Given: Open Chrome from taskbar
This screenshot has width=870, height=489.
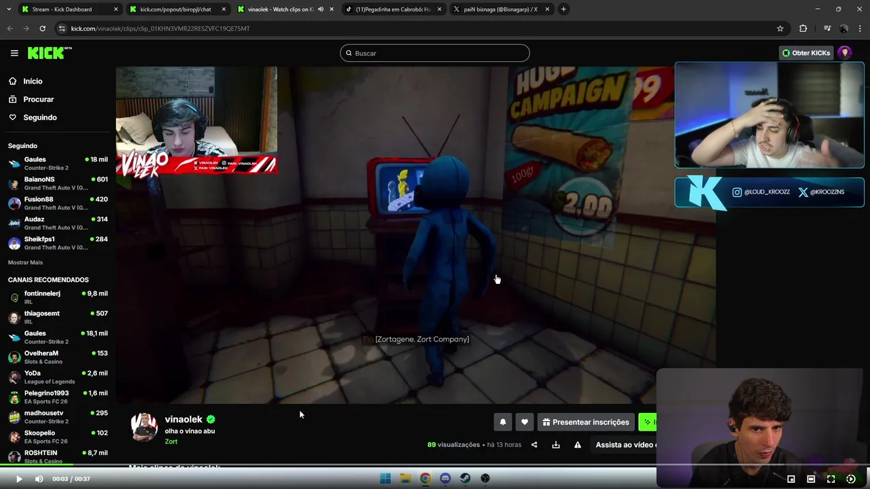Looking at the screenshot, I should (425, 479).
